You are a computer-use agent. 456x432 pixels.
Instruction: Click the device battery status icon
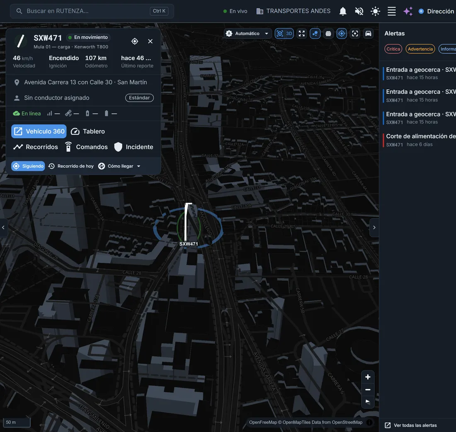[x=107, y=114]
